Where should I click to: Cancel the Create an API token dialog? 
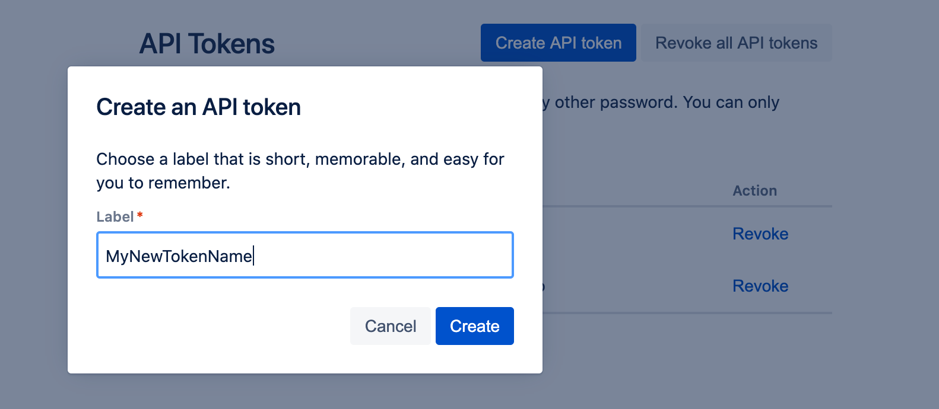click(390, 326)
